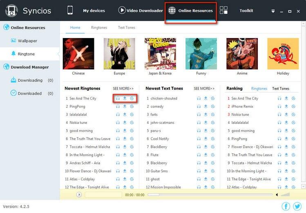The width and height of the screenshot is (306, 213).
Task: Download Sex And The City from Newest Ringtones
Action: click(x=125, y=98)
